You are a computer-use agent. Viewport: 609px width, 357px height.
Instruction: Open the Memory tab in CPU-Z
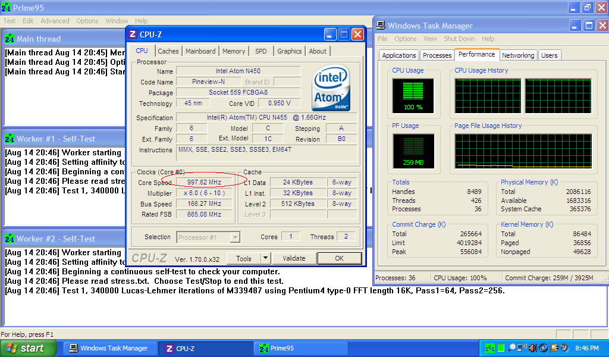pos(234,51)
